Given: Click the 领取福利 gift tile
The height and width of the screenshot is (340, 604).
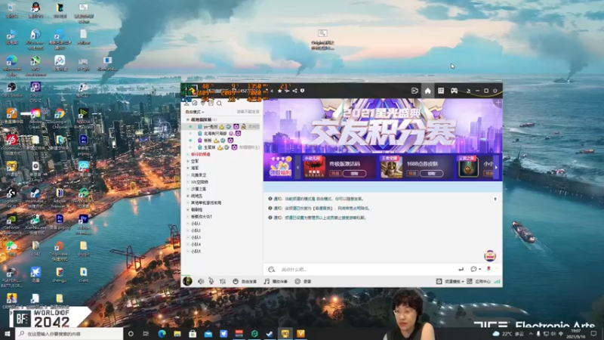Looking at the screenshot, I should click(x=280, y=167).
